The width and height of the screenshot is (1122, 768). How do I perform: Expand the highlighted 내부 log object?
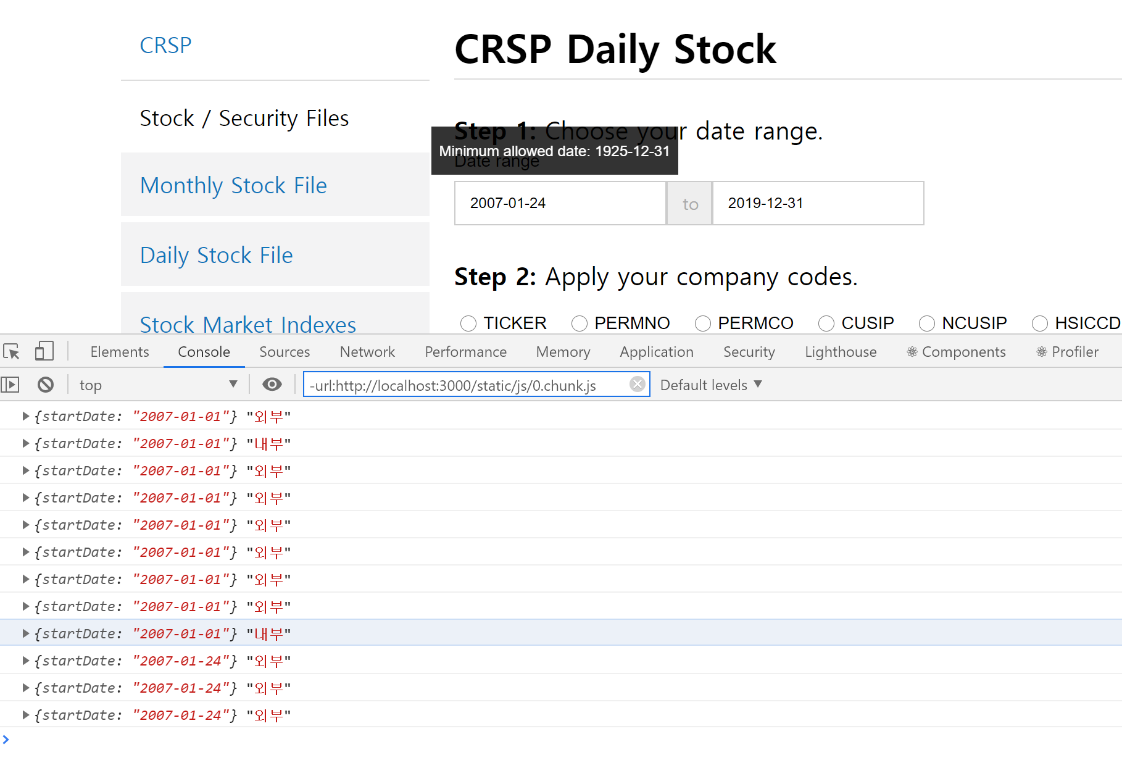click(26, 633)
